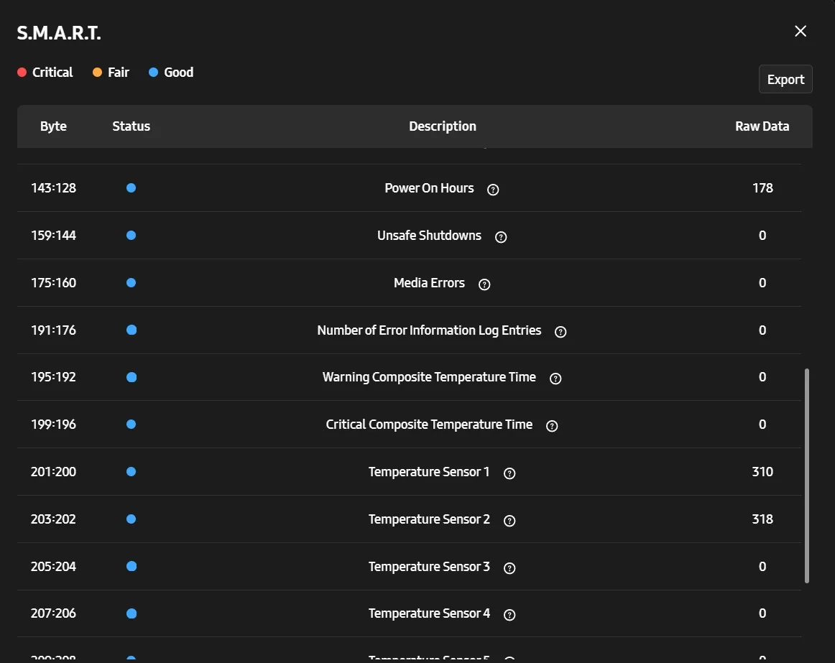
Task: Click the red Critical legend dot
Action: click(22, 73)
